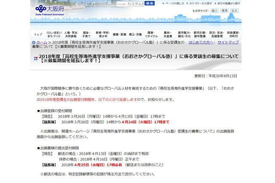Open the 農林・水産業 tab
Screen dimensions: 275x183
click(x=168, y=34)
